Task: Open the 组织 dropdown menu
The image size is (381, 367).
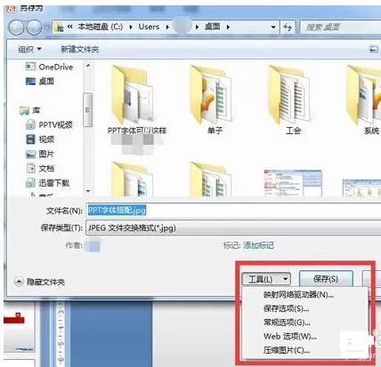Action: 29,49
